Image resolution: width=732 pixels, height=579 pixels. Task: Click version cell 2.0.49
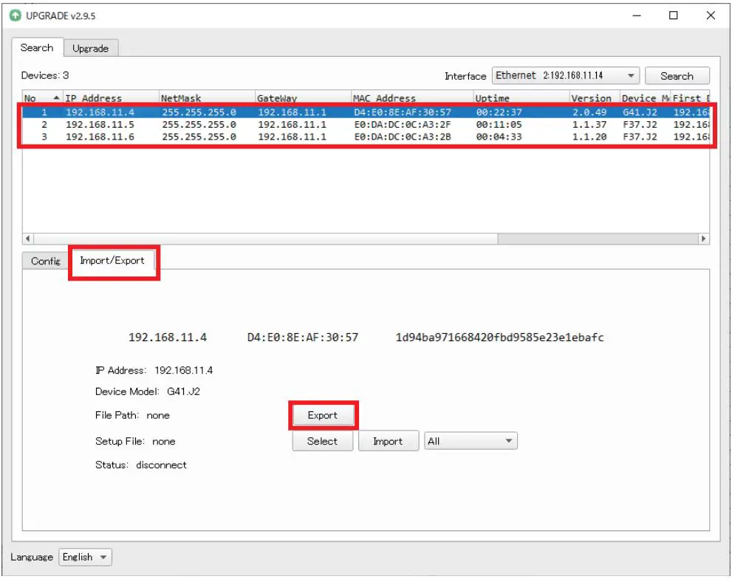point(589,112)
